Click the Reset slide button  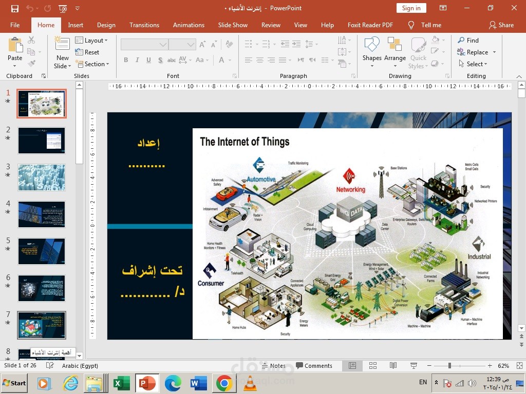tap(87, 52)
